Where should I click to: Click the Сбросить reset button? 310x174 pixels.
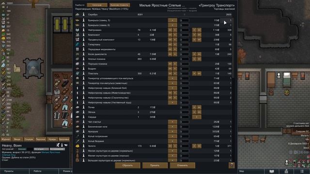click(127, 165)
